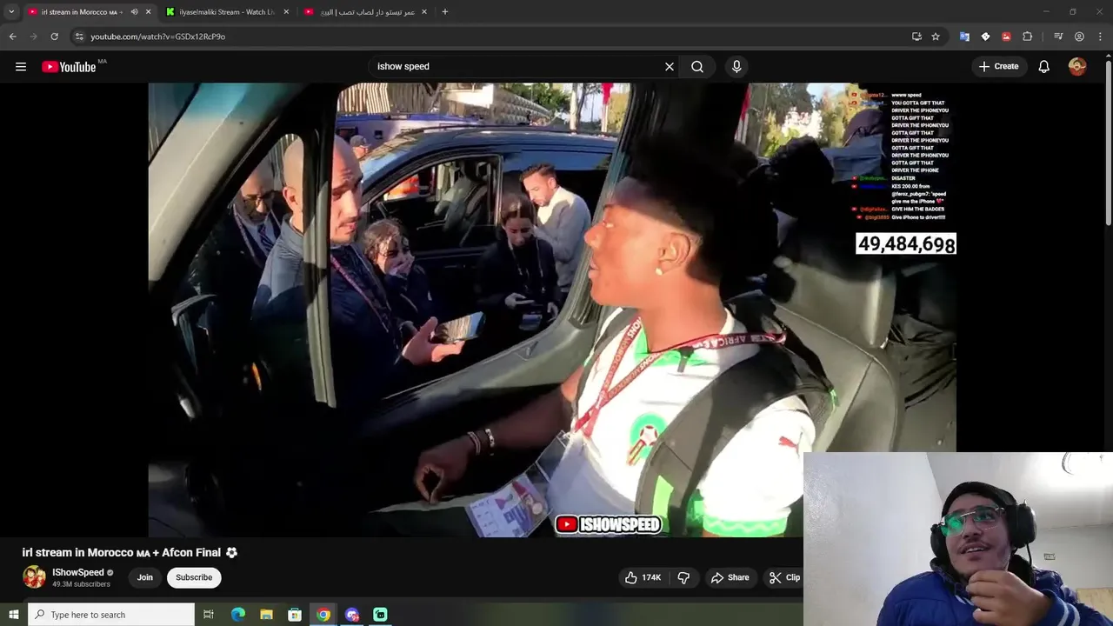Reload the current page
Screen dimensions: 1113x626
click(54, 37)
